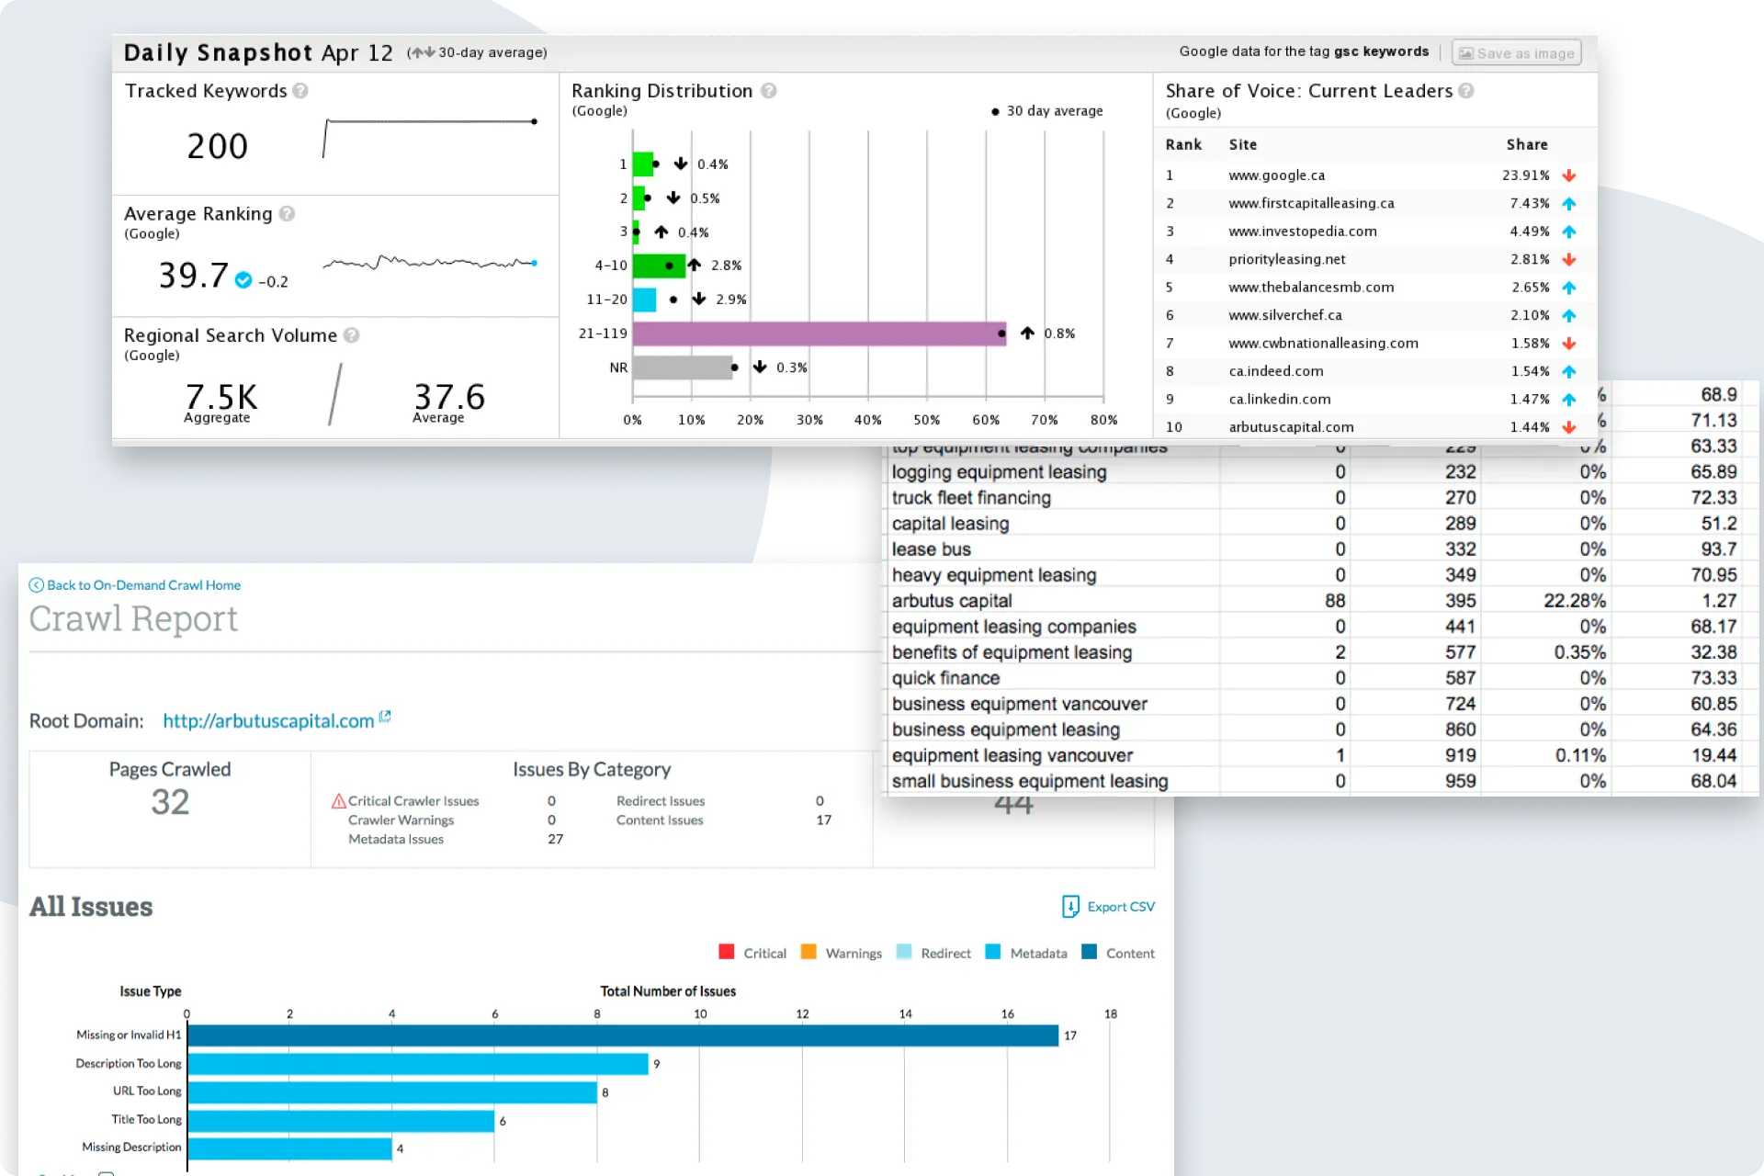1764x1176 pixels.
Task: Click down arrow on rank 1 distribution row
Action: click(681, 164)
